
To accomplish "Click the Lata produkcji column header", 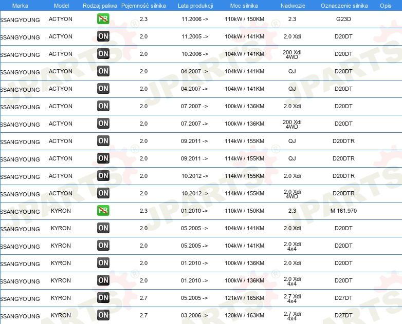I will tap(195, 6).
